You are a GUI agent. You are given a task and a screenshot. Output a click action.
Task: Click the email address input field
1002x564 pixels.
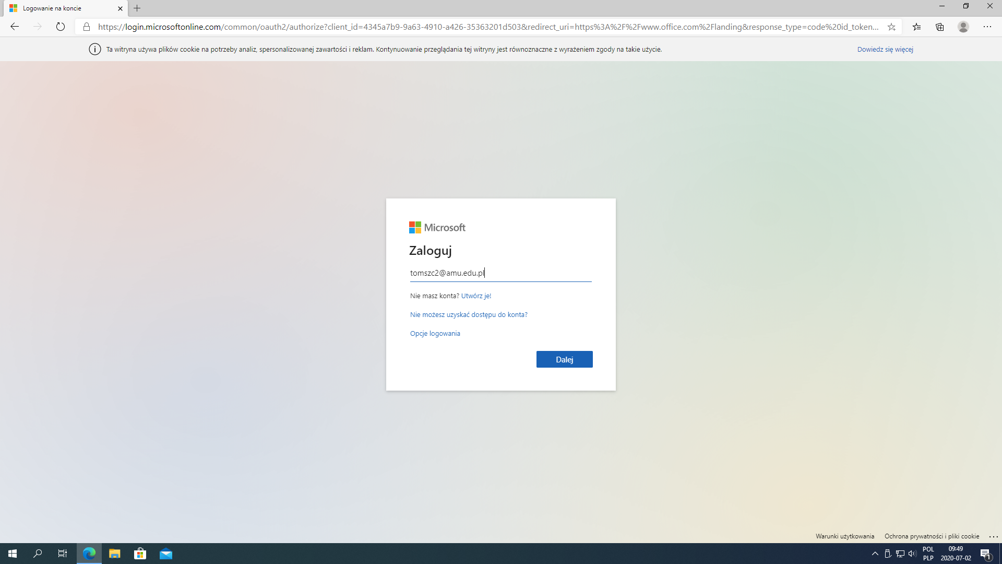point(500,273)
